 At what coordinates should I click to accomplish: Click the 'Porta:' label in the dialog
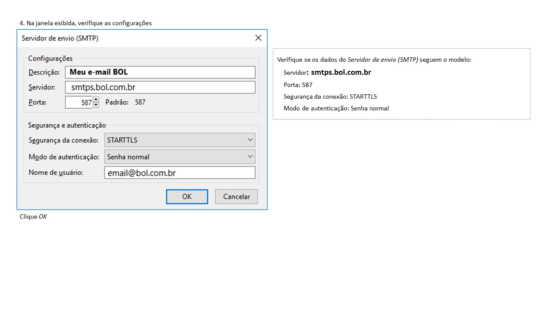click(37, 102)
